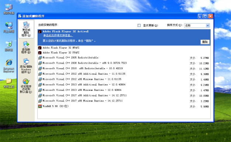This screenshot has height=142, width=231.
Task: Select Visual C++ 2013 Minimum Runtime 12.0.40664
Action: pos(124,90)
